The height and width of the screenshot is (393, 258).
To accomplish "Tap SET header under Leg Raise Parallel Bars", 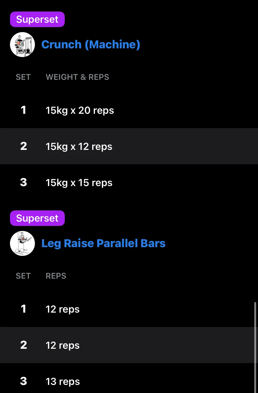I will [23, 276].
